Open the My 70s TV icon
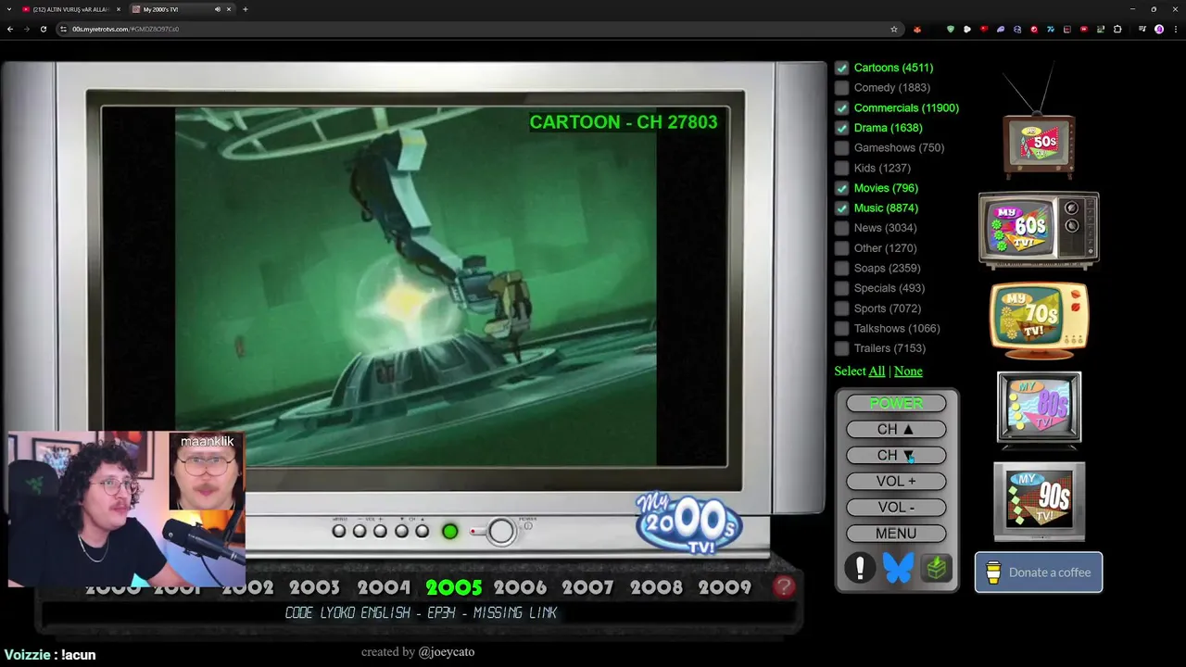This screenshot has height=667, width=1186. 1039,320
